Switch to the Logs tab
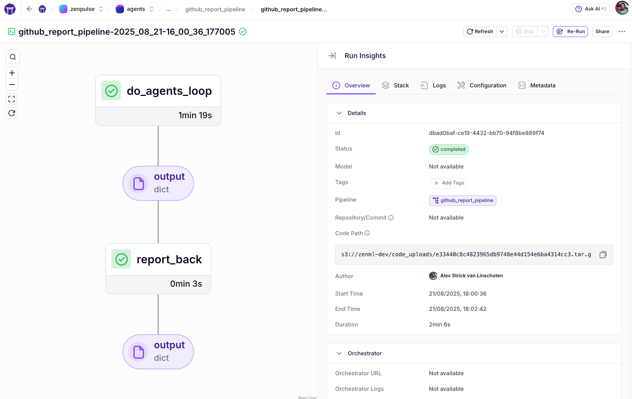 coord(433,85)
